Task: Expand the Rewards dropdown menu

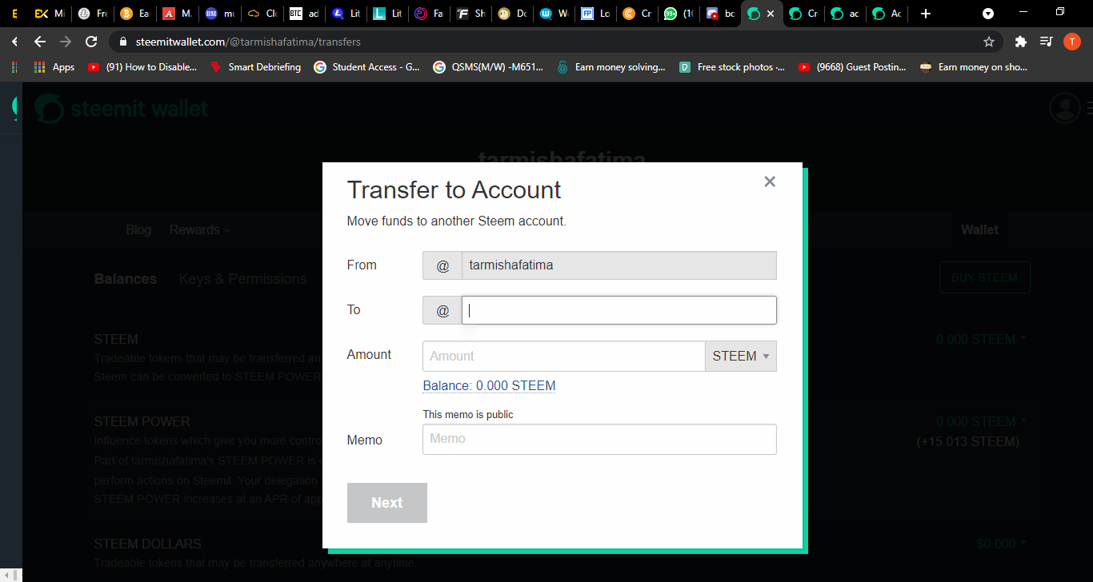Action: [199, 229]
